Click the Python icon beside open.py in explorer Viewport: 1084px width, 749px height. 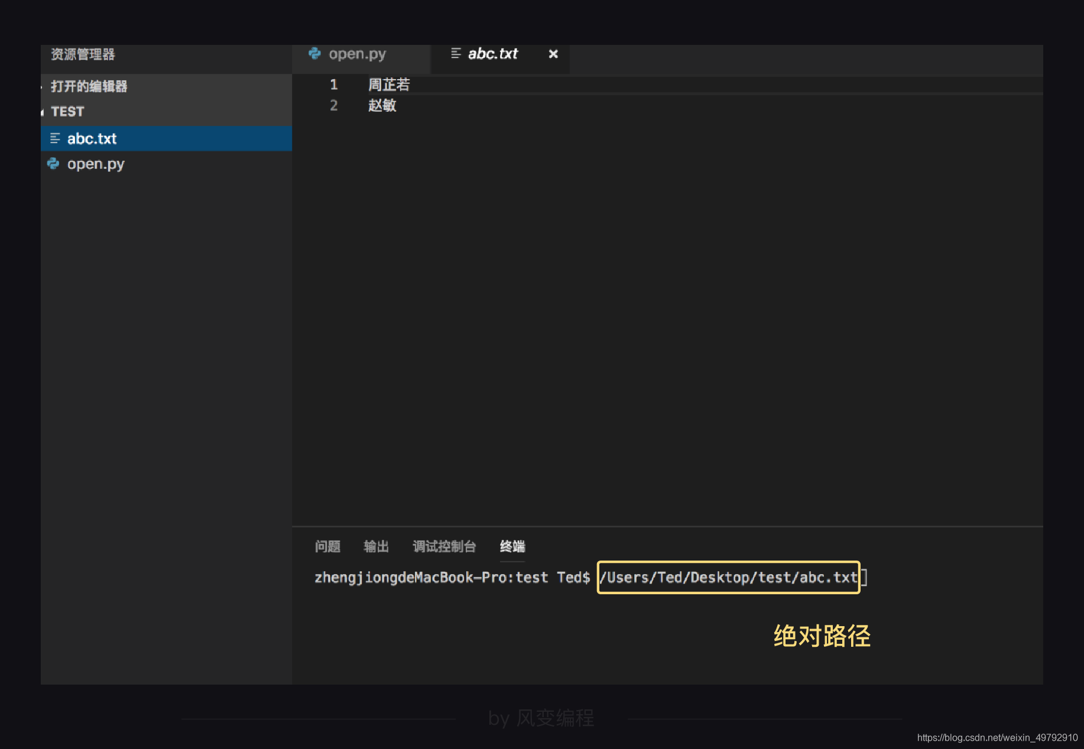(53, 164)
